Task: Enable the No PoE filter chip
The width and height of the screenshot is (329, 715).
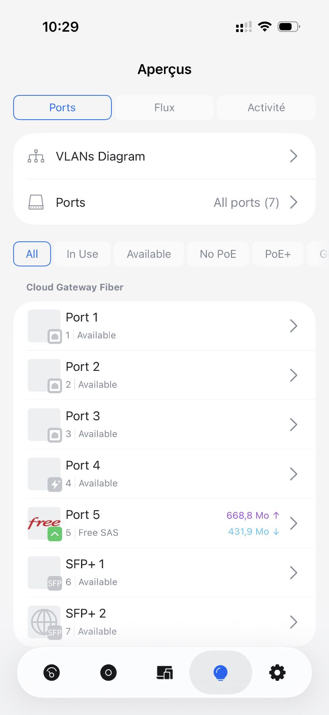Action: pyautogui.click(x=218, y=254)
